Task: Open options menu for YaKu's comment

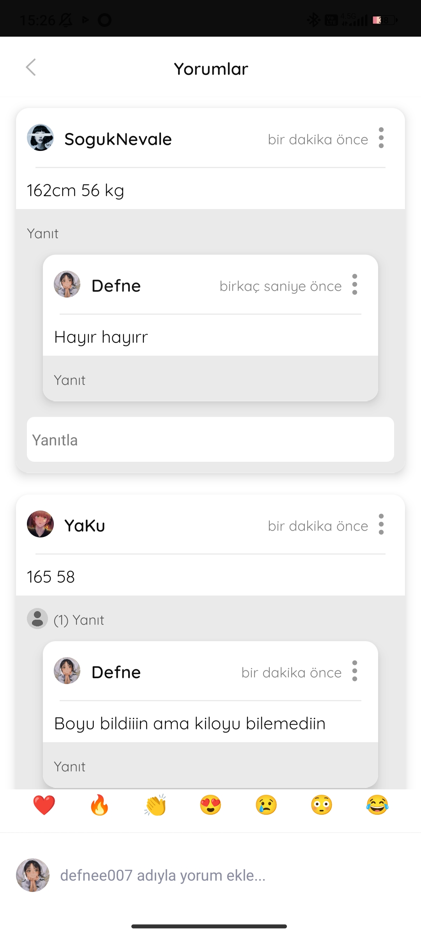Action: coord(381,524)
